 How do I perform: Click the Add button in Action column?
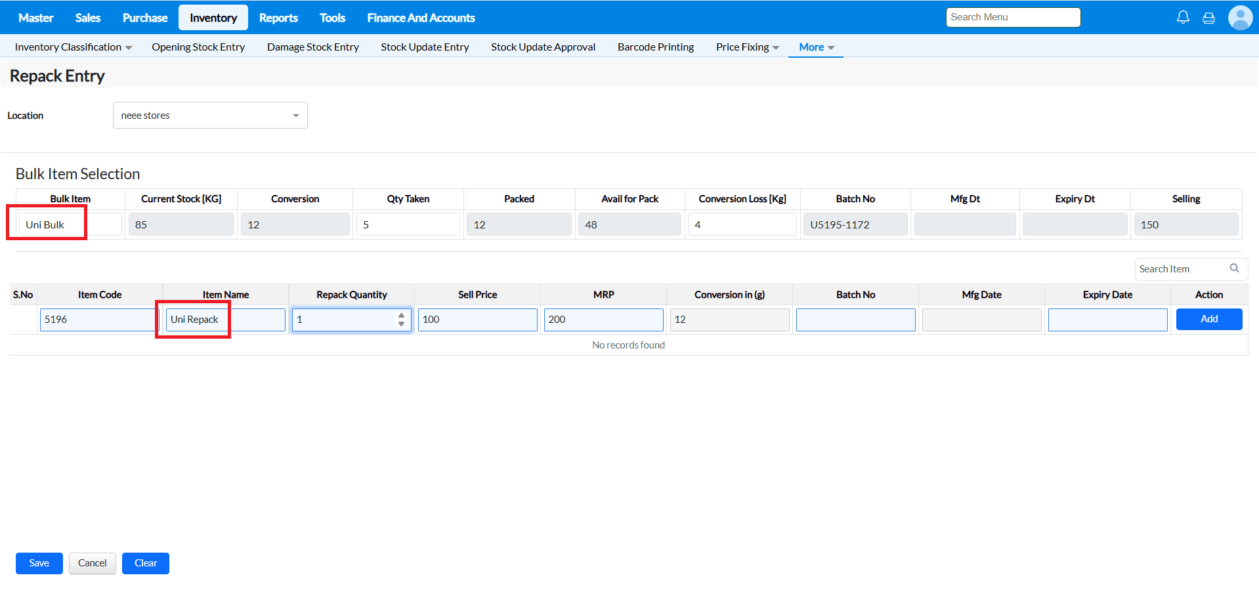pos(1208,320)
